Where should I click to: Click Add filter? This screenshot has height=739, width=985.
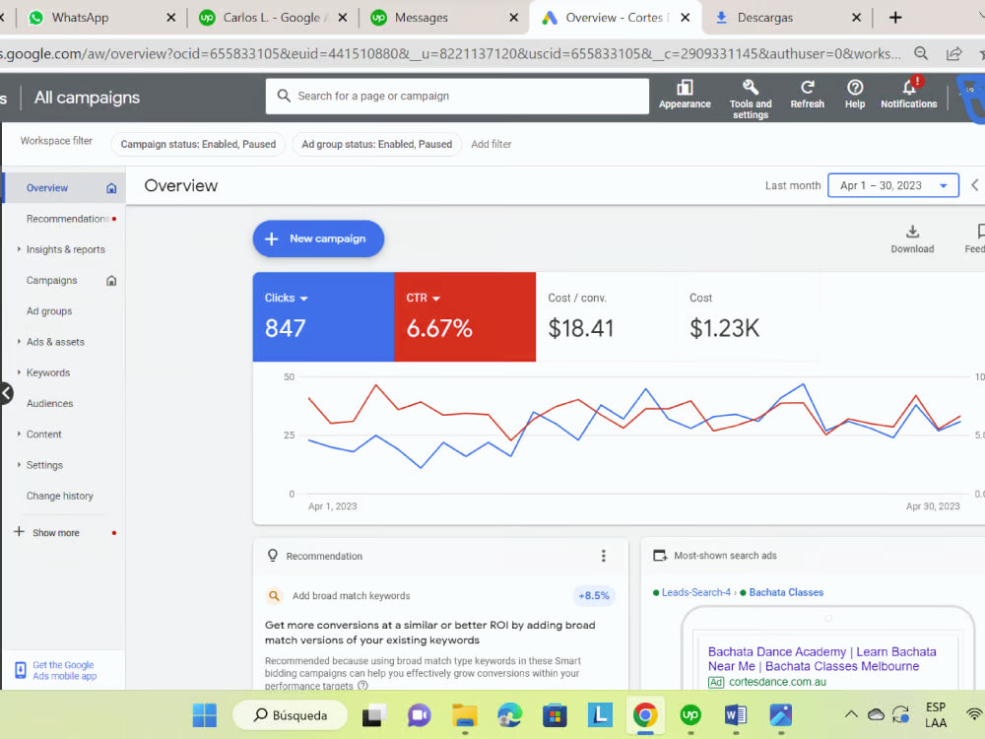coord(492,144)
